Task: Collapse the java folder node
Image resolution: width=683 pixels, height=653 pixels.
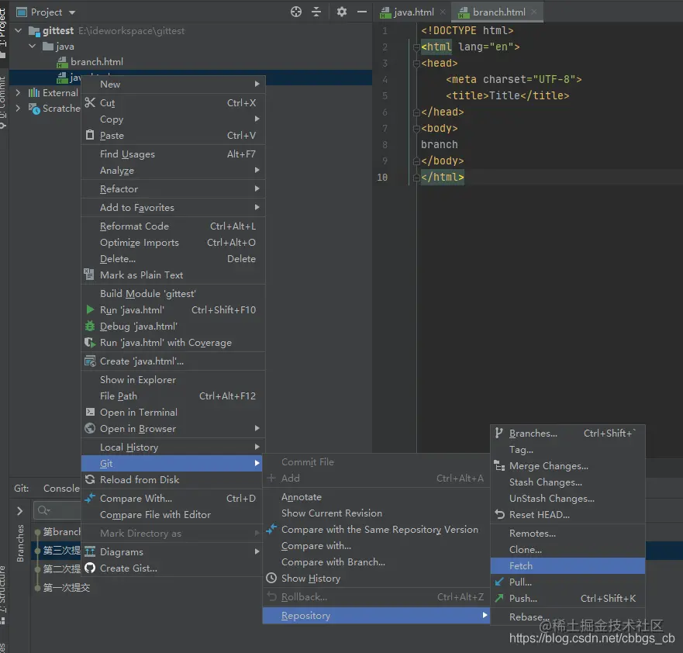Action: (33, 46)
